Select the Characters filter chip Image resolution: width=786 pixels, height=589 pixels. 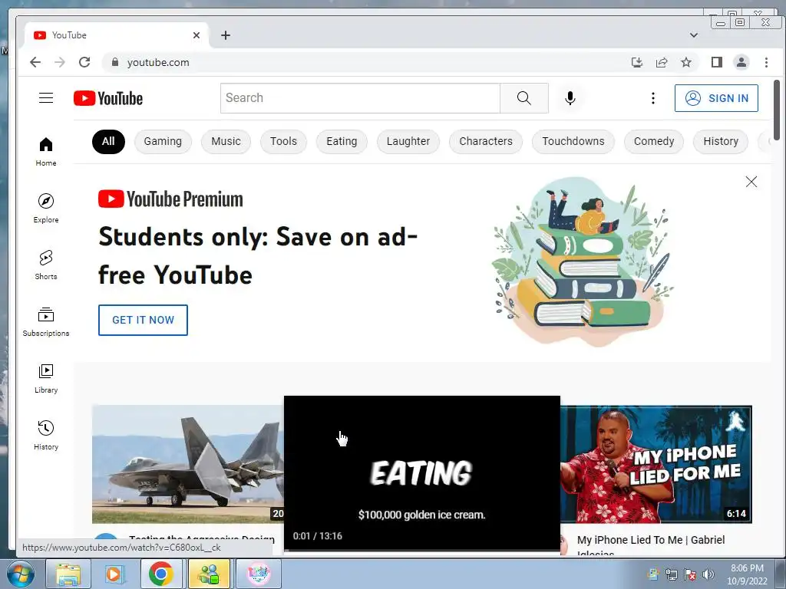tap(486, 142)
